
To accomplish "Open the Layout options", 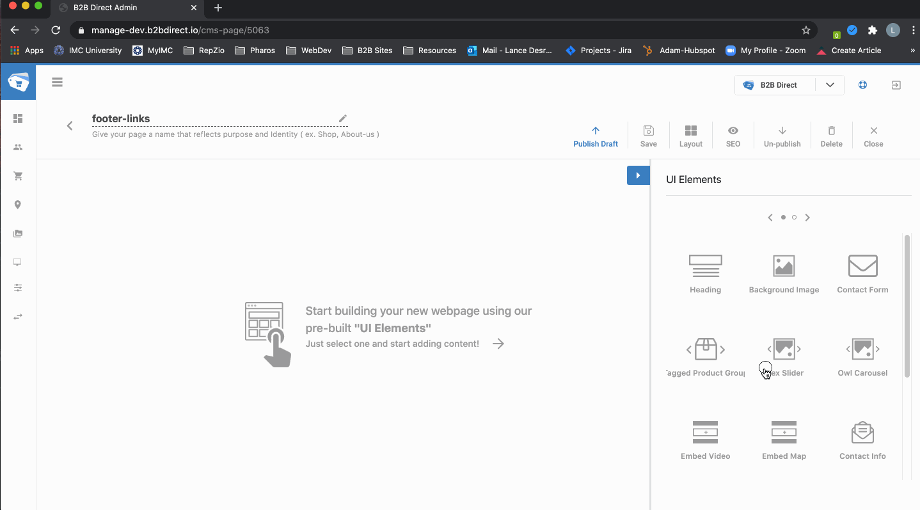I will click(690, 136).
